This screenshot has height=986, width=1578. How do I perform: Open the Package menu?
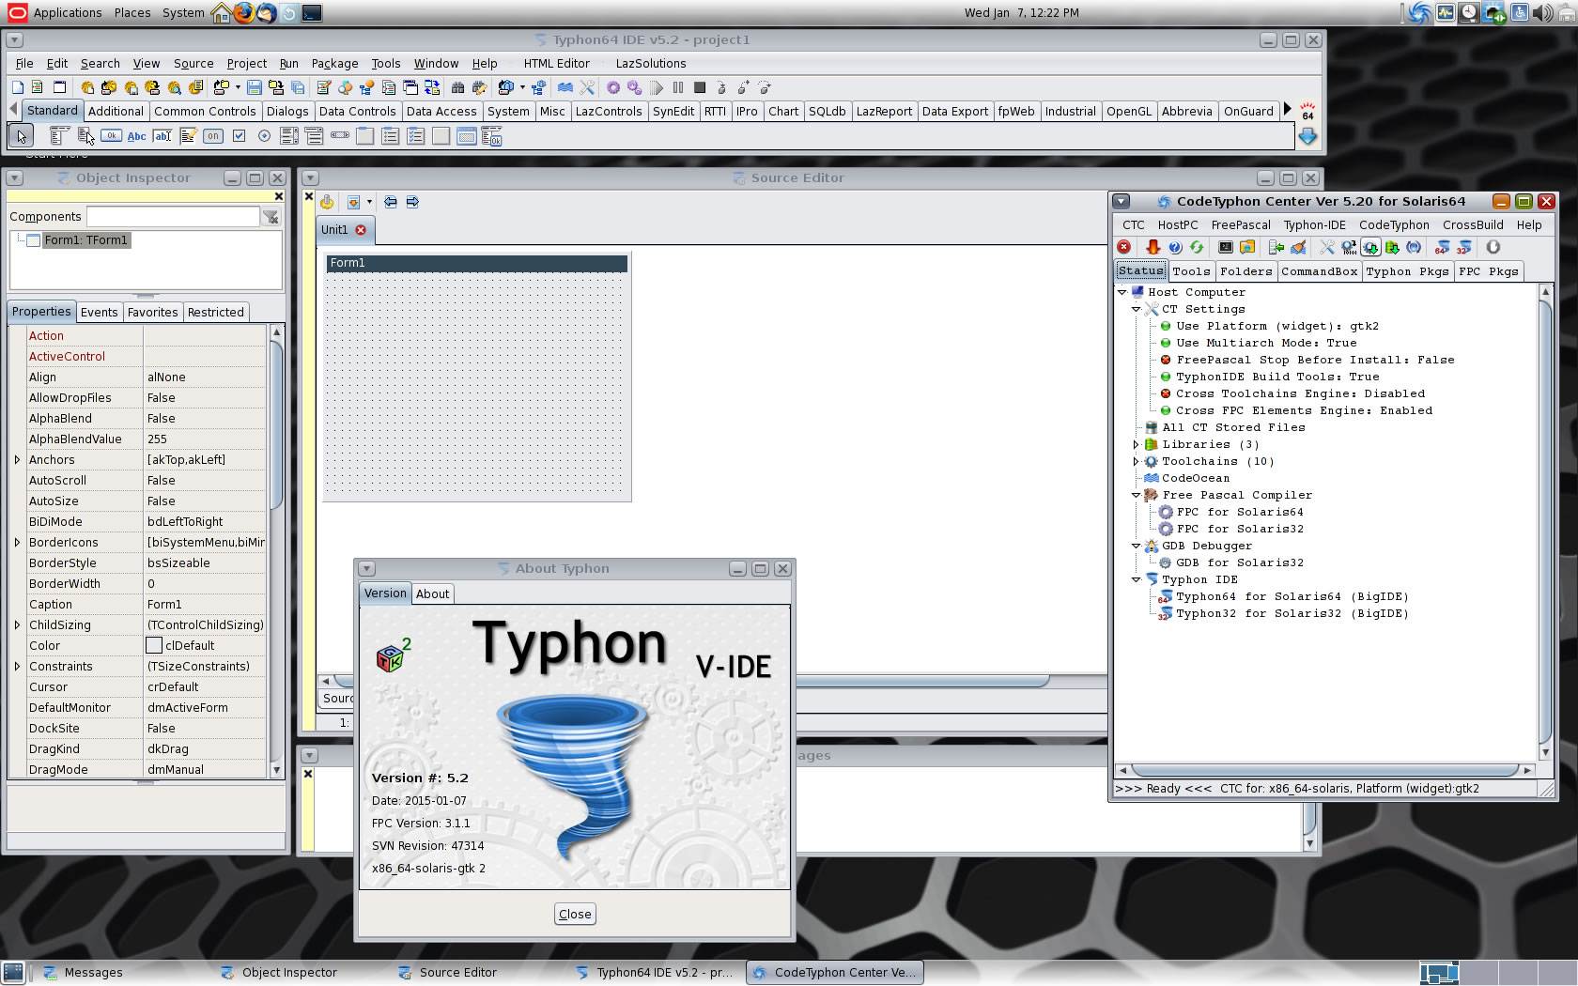[334, 64]
